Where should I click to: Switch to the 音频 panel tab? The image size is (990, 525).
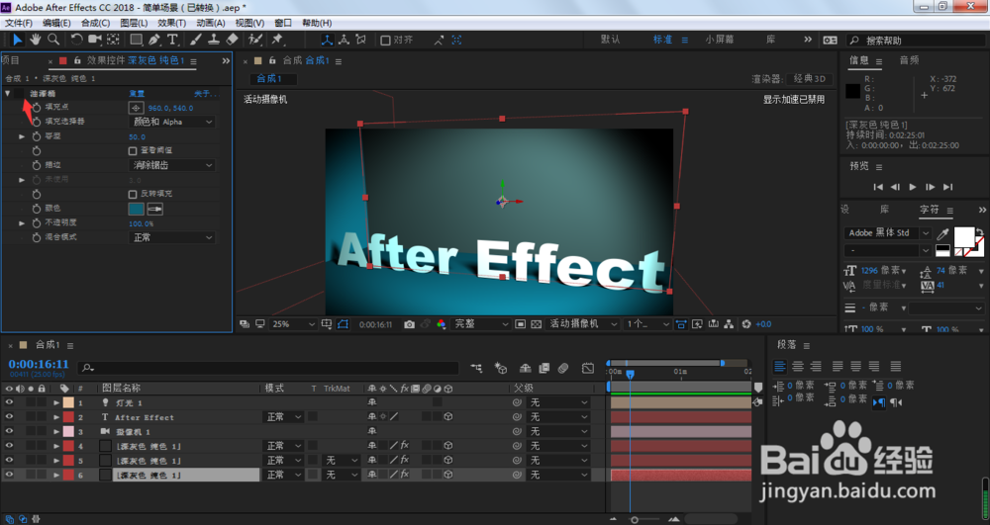coord(909,60)
